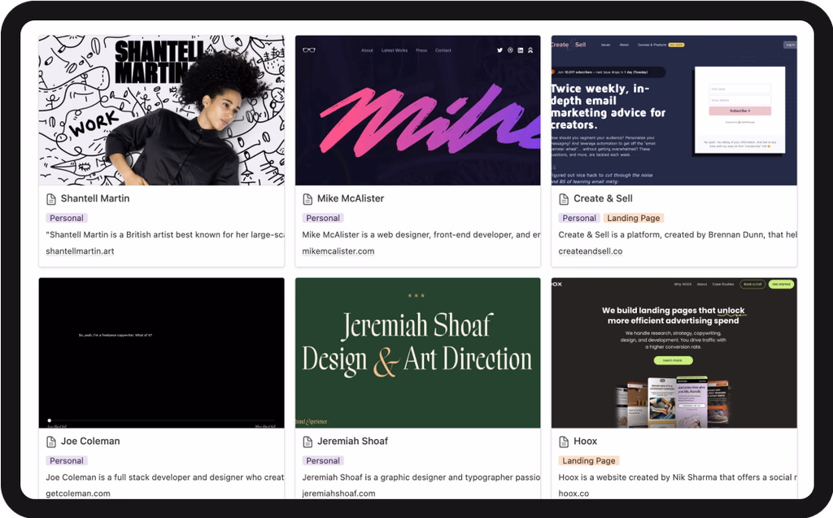Open the Mike McAlister pink brush-lettering thumbnail
Image resolution: width=833 pixels, height=518 pixels.
pos(417,110)
